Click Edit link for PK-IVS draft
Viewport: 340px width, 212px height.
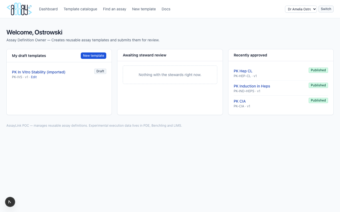[x=34, y=77]
